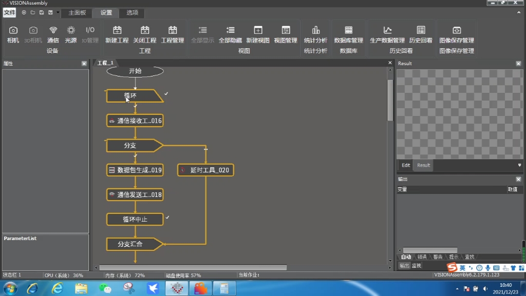The width and height of the screenshot is (526, 296).
Task: Click the 取值 column header in output
Action: click(512, 189)
